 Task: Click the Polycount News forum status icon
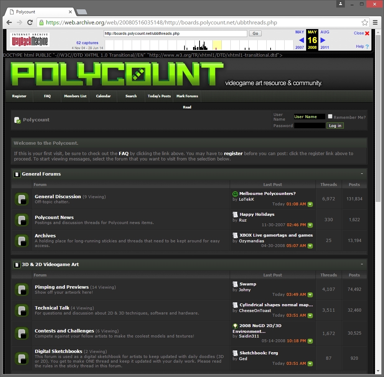[22, 220]
